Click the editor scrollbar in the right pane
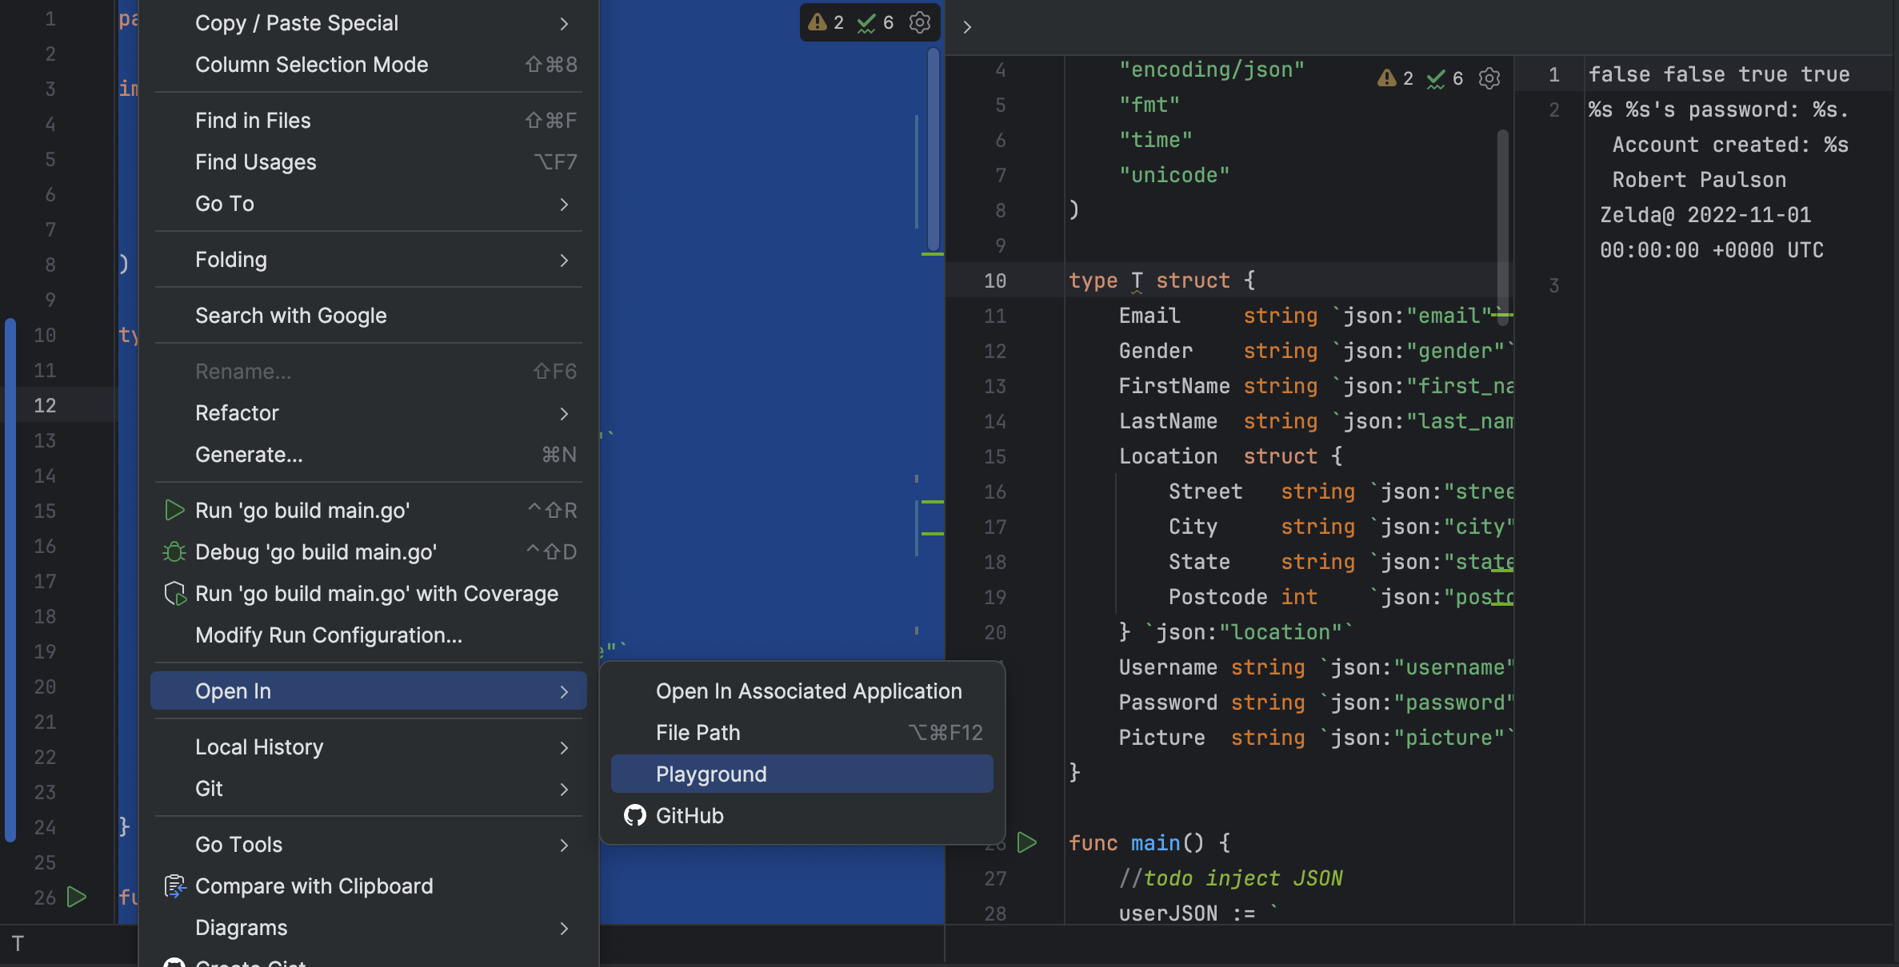1899x967 pixels. click(1504, 224)
